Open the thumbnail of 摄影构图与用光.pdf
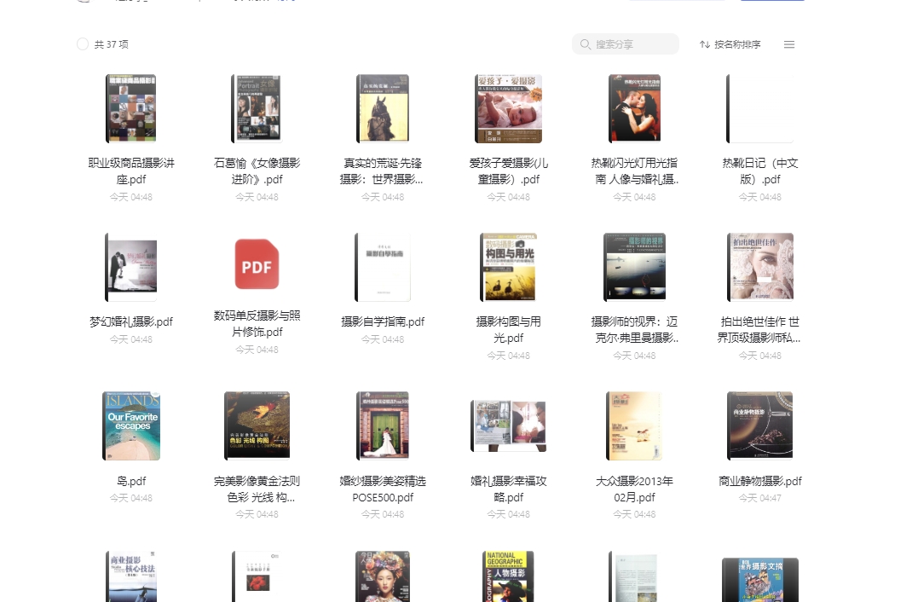Screen dimensions: 912x602 point(508,267)
